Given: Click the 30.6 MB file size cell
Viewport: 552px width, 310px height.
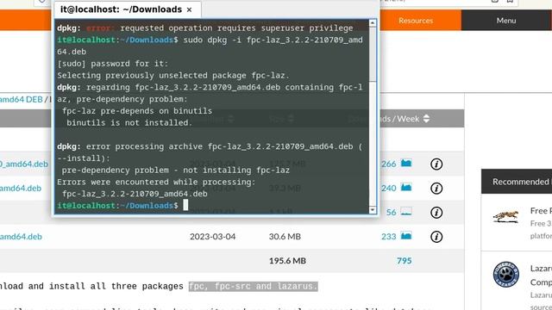Looking at the screenshot, I should [285, 237].
